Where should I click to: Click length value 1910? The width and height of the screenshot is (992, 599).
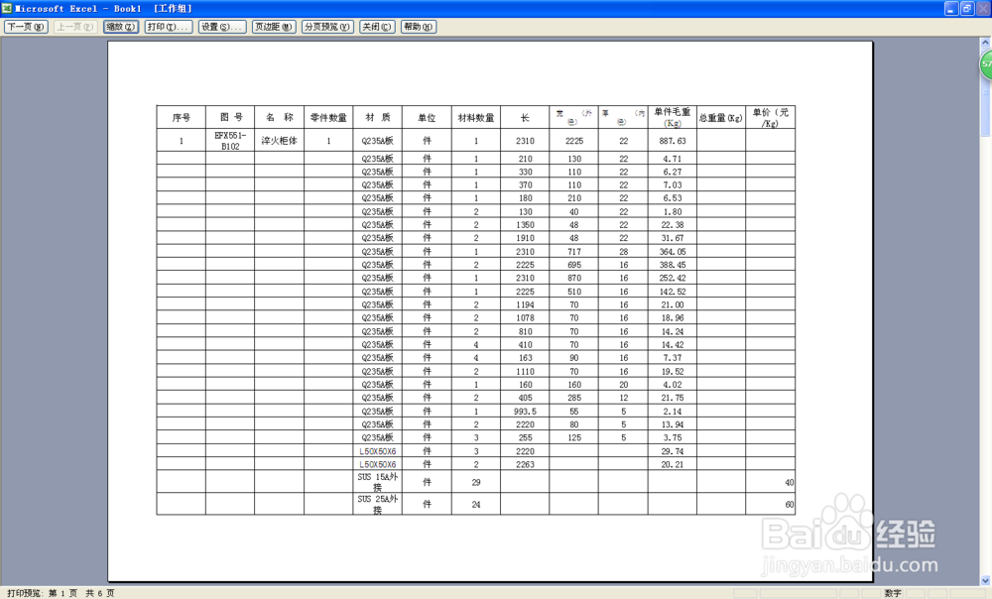point(525,238)
